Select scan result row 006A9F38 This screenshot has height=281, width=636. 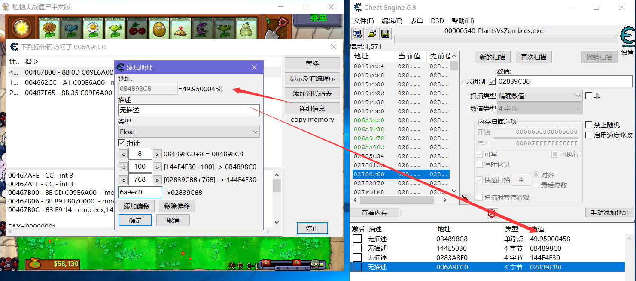click(401, 129)
